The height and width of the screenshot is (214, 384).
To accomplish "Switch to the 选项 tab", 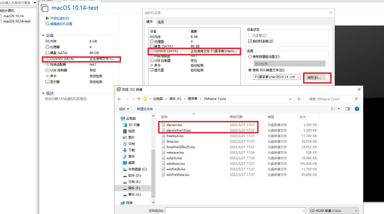I will (x=161, y=22).
